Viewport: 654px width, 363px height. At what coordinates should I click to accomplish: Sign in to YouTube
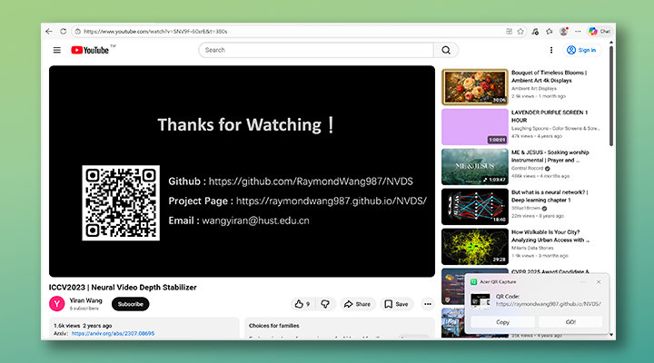click(581, 50)
